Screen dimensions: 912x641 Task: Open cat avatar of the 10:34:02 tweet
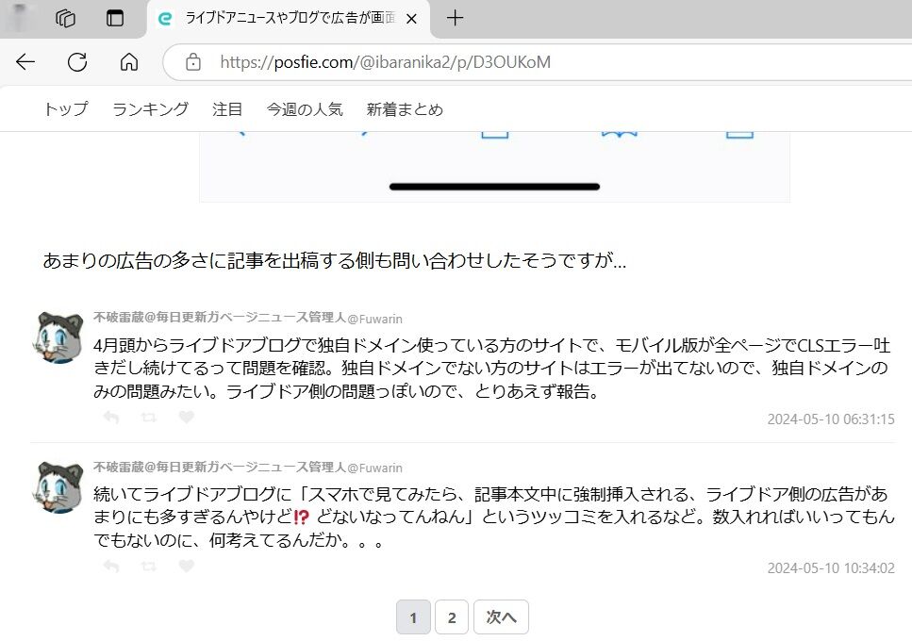point(58,487)
